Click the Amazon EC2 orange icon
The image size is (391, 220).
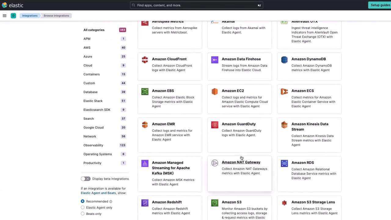point(215,91)
